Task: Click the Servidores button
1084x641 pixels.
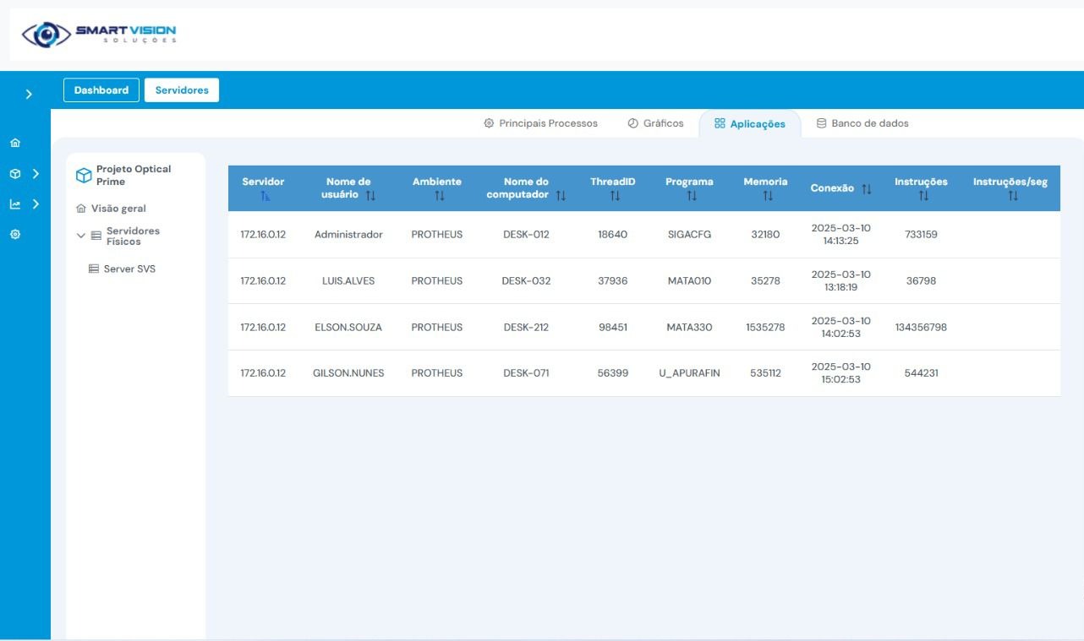Action: coord(182,90)
